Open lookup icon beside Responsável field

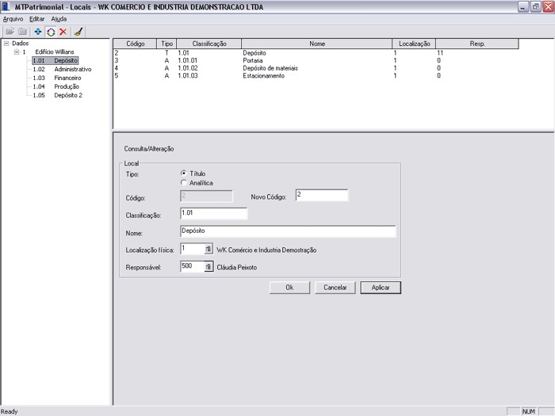coord(209,267)
